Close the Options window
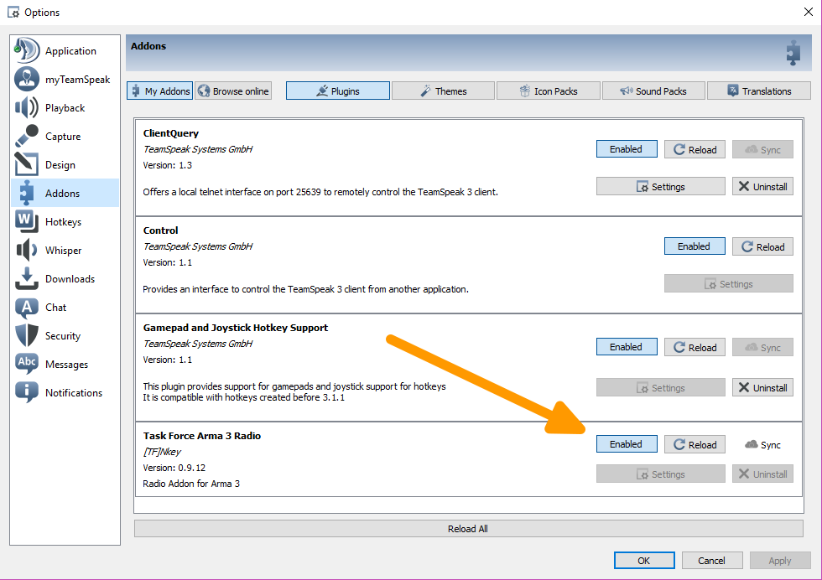The height and width of the screenshot is (580, 822). point(809,12)
